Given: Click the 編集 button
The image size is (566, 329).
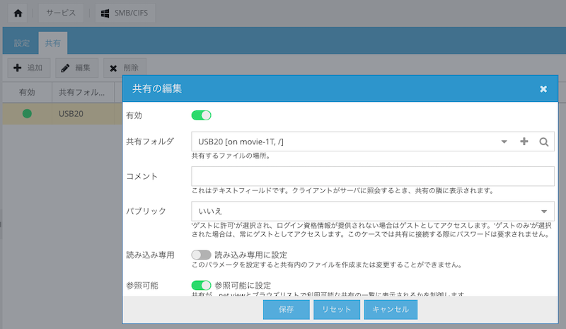Looking at the screenshot, I should tap(76, 68).
